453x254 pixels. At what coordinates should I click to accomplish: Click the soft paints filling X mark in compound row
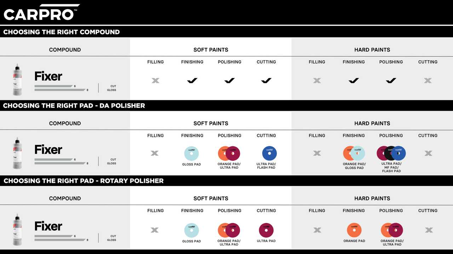pos(155,81)
